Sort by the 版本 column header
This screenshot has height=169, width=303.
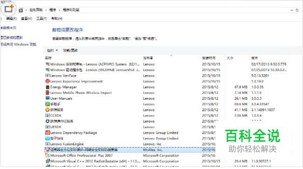[255, 58]
